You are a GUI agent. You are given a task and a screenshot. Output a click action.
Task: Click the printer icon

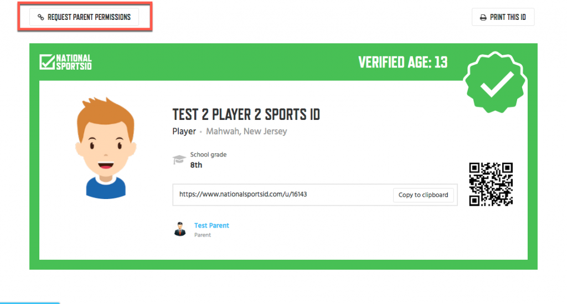[483, 17]
